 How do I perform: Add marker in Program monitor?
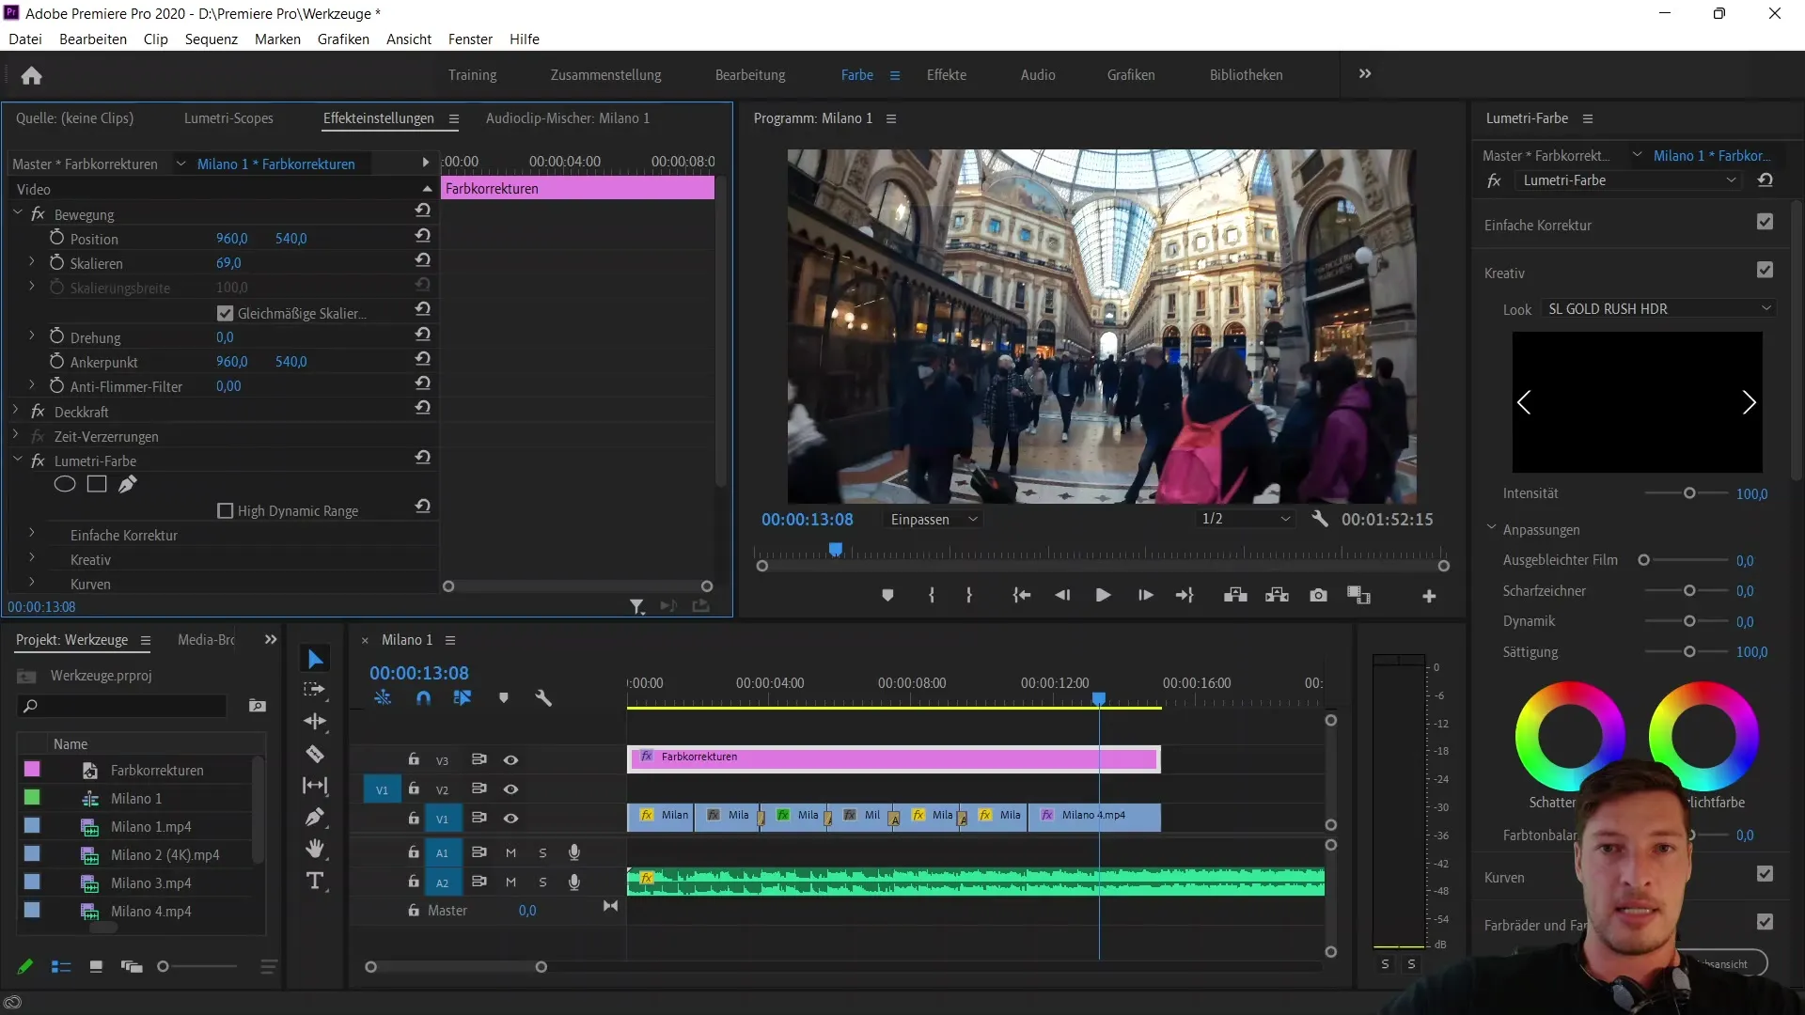pyautogui.click(x=887, y=595)
